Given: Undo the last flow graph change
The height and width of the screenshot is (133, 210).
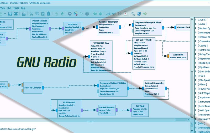Looking at the screenshot, I should point(56,14).
